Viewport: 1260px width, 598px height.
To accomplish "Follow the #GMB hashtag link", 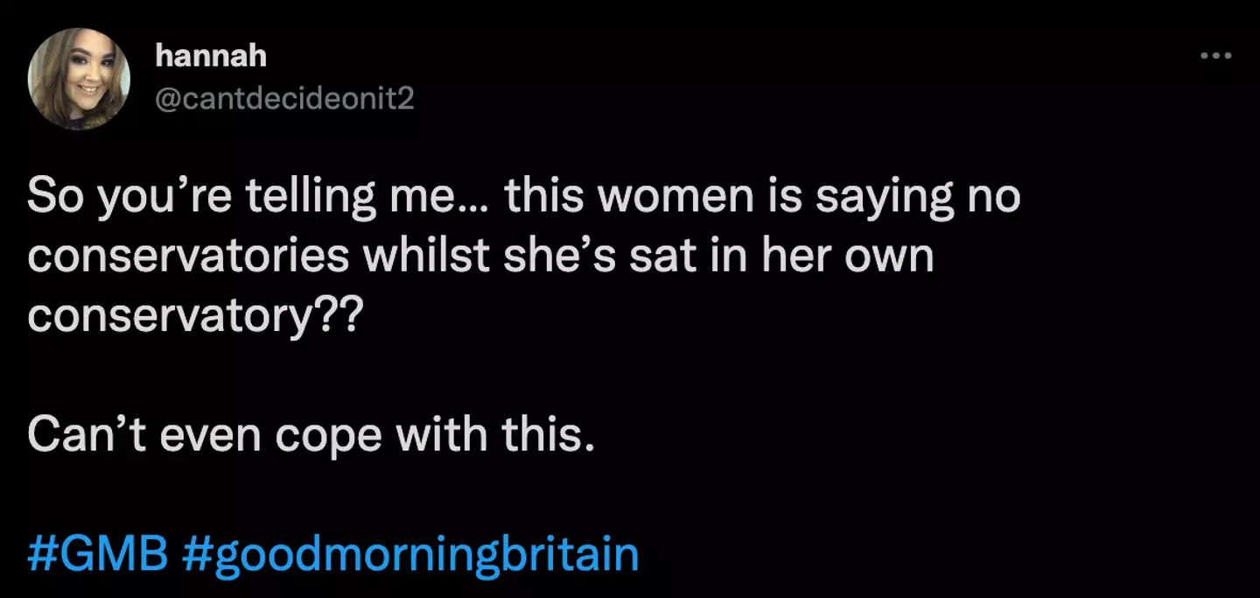I will click(x=97, y=555).
